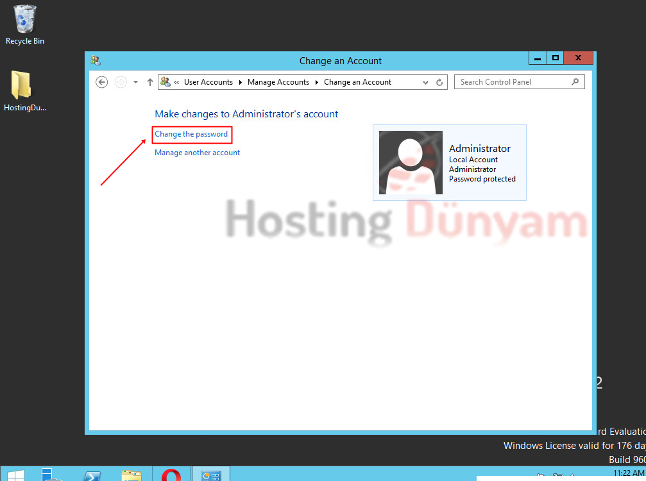
Task: Launch Server Manager from the taskbar
Action: [x=50, y=475]
